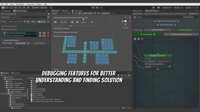
Task: Collapse the Field Planners section
Action: coord(2,30)
